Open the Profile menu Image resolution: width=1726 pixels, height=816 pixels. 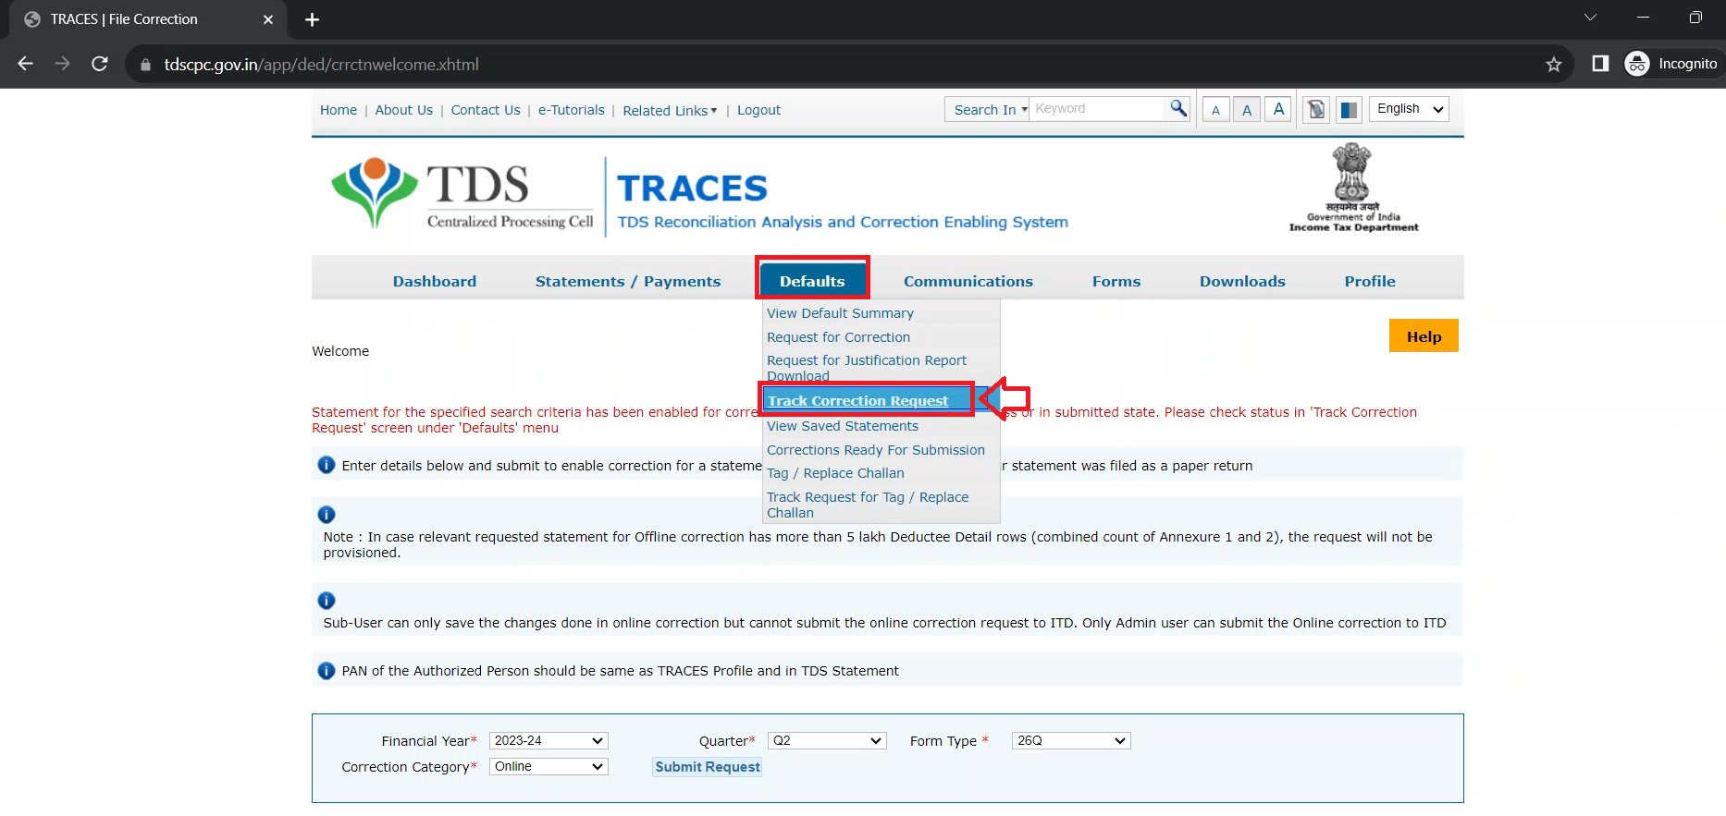click(1370, 281)
